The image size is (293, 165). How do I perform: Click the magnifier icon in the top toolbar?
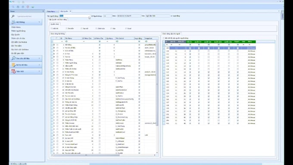pos(13,7)
